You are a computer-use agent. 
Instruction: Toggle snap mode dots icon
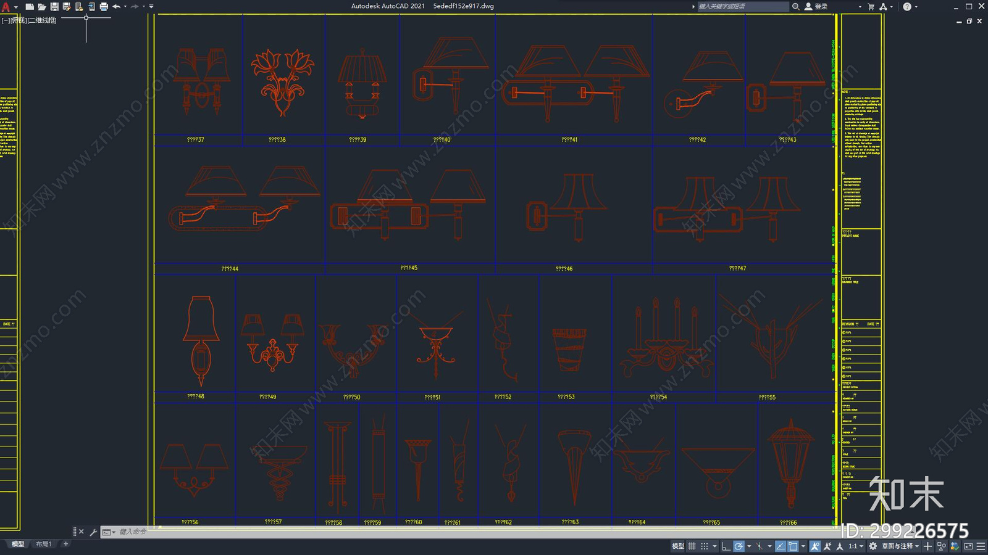pos(705,546)
